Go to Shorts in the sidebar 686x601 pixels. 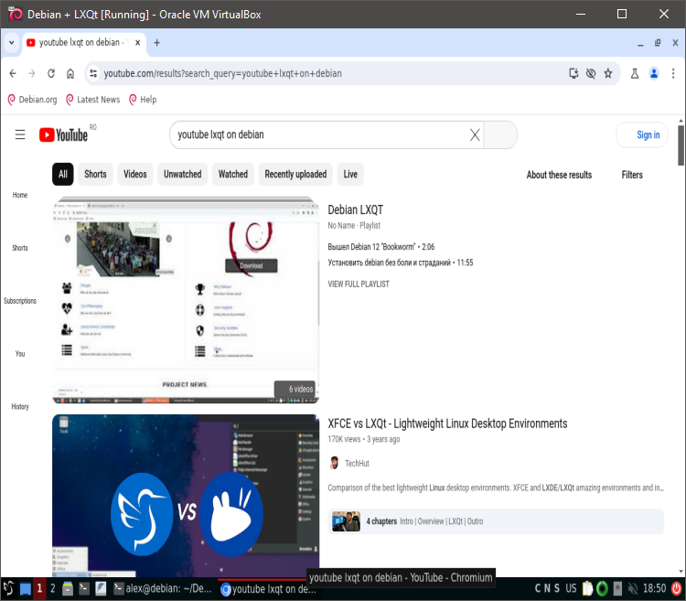pyautogui.click(x=20, y=248)
